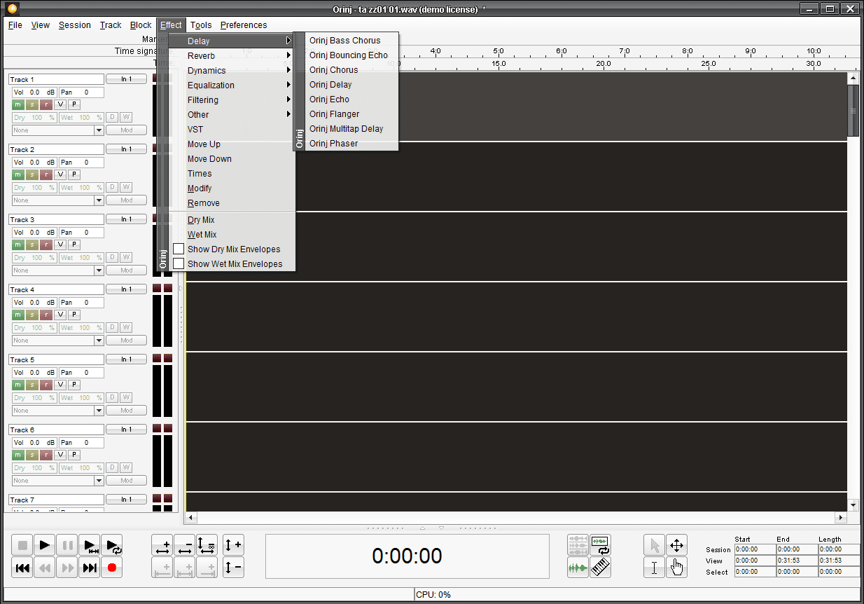Click the disabled pause button
The height and width of the screenshot is (604, 864).
pyautogui.click(x=67, y=545)
